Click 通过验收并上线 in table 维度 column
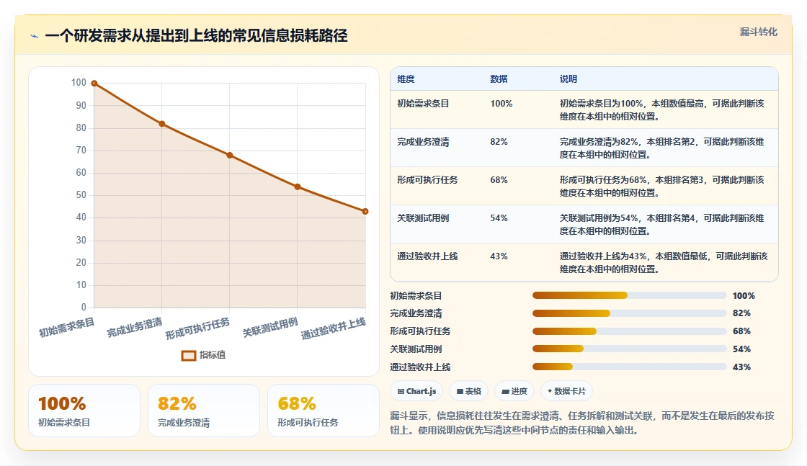The image size is (807, 466). coord(427,256)
